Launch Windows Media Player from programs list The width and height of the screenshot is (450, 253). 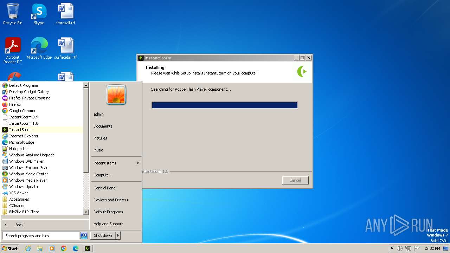tap(42, 180)
